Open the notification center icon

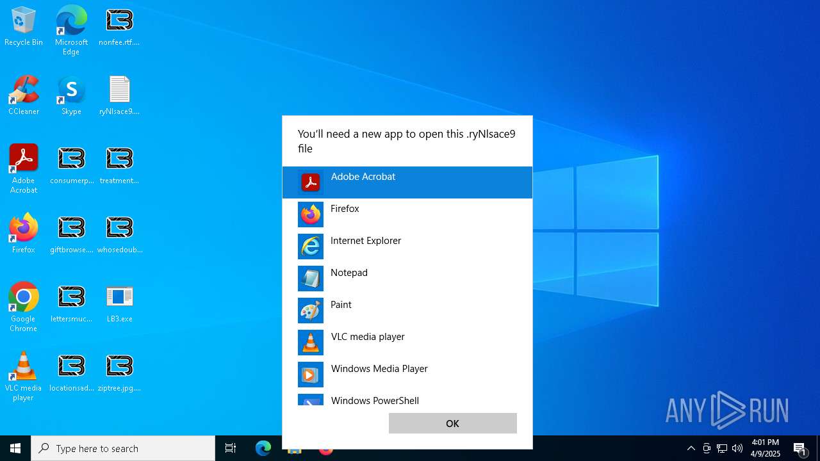tap(800, 448)
